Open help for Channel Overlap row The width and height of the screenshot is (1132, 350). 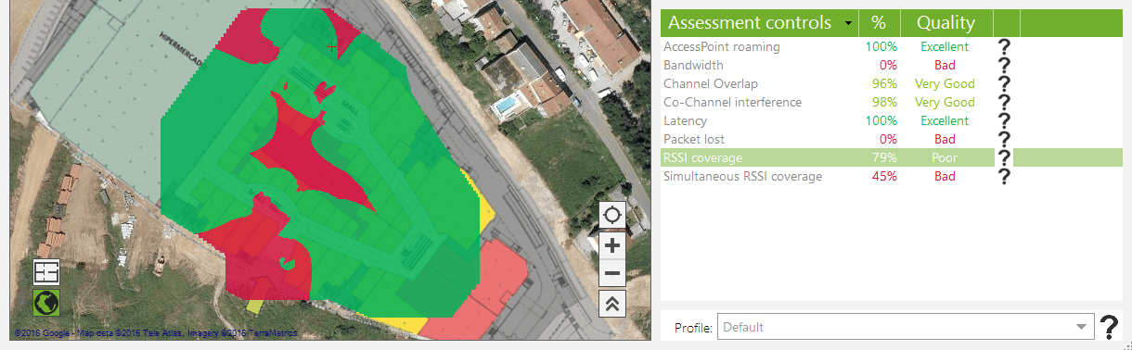click(x=1003, y=84)
